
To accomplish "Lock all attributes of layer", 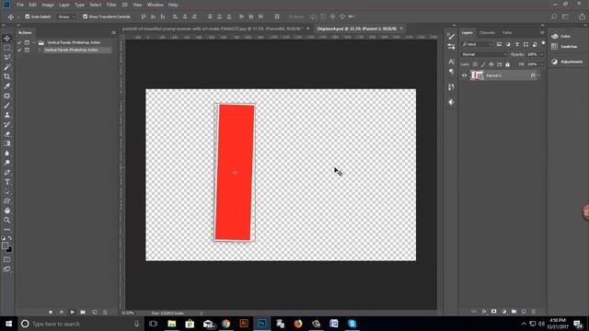I will 507,64.
